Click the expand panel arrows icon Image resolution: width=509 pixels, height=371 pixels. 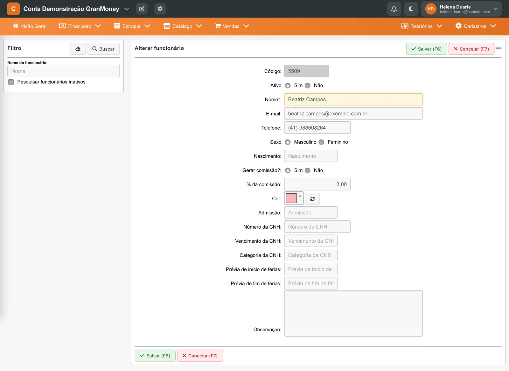499,48
